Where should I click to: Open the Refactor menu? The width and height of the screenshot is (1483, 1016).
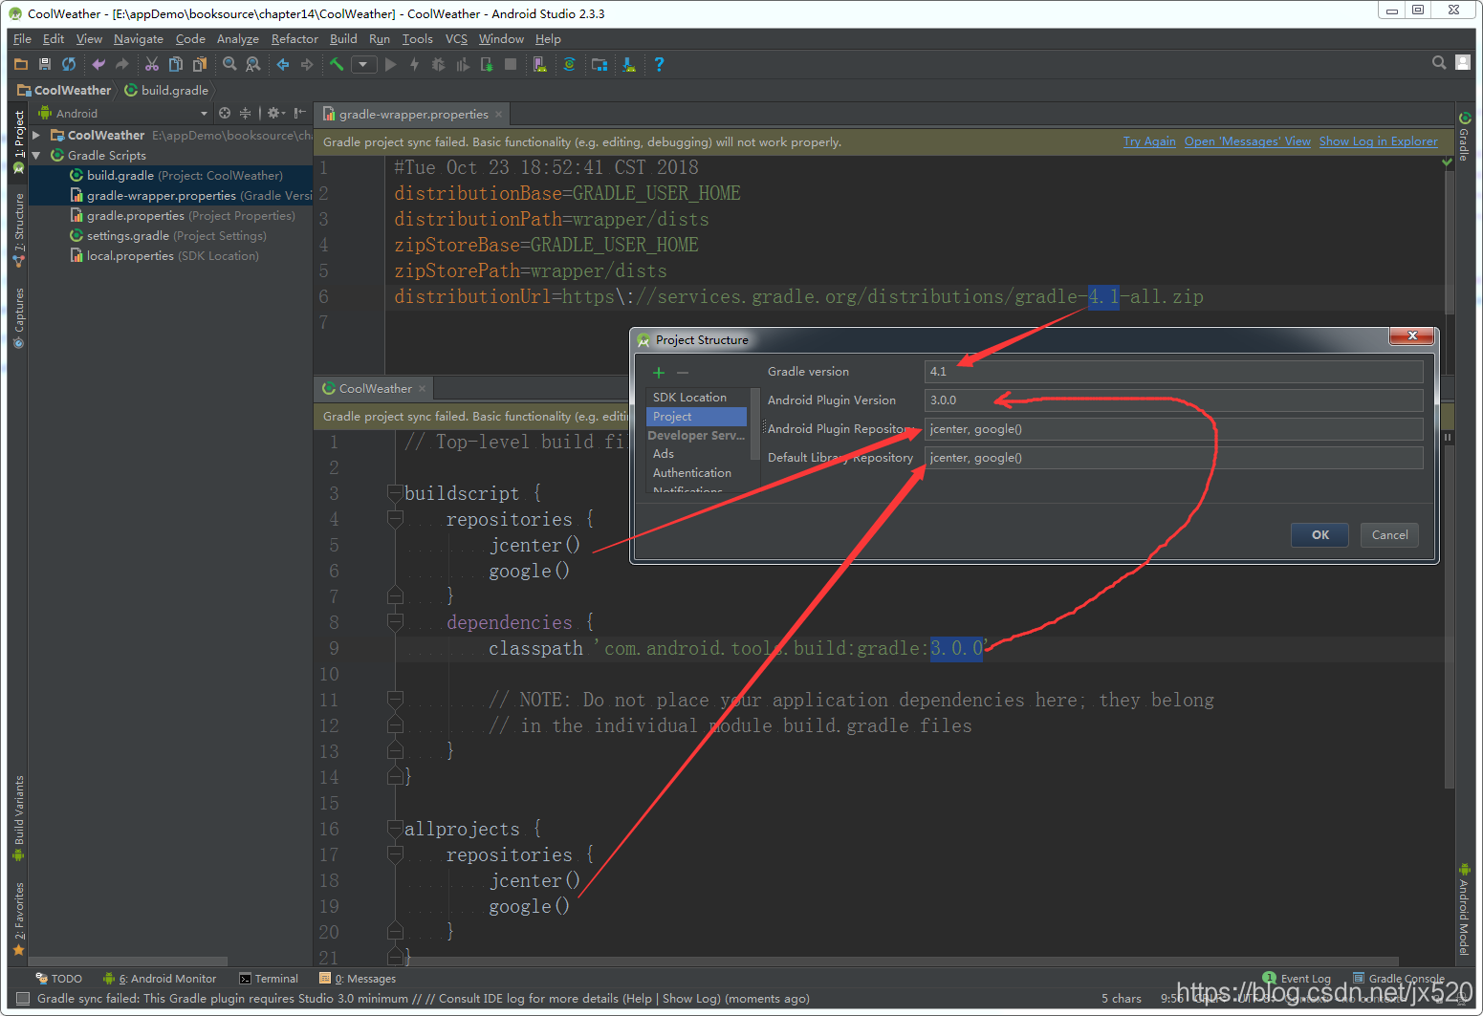(x=294, y=39)
